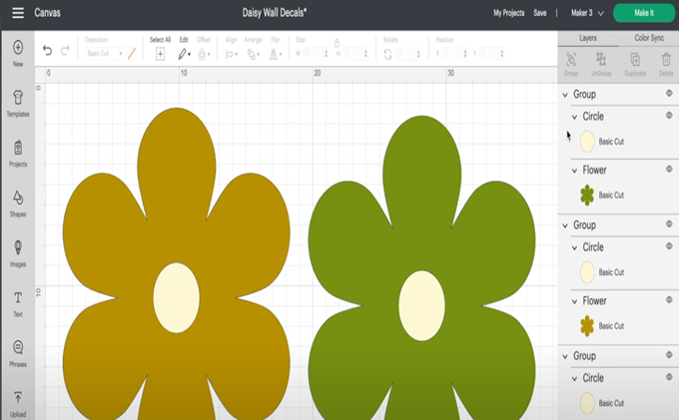Open the Flip options

(276, 54)
